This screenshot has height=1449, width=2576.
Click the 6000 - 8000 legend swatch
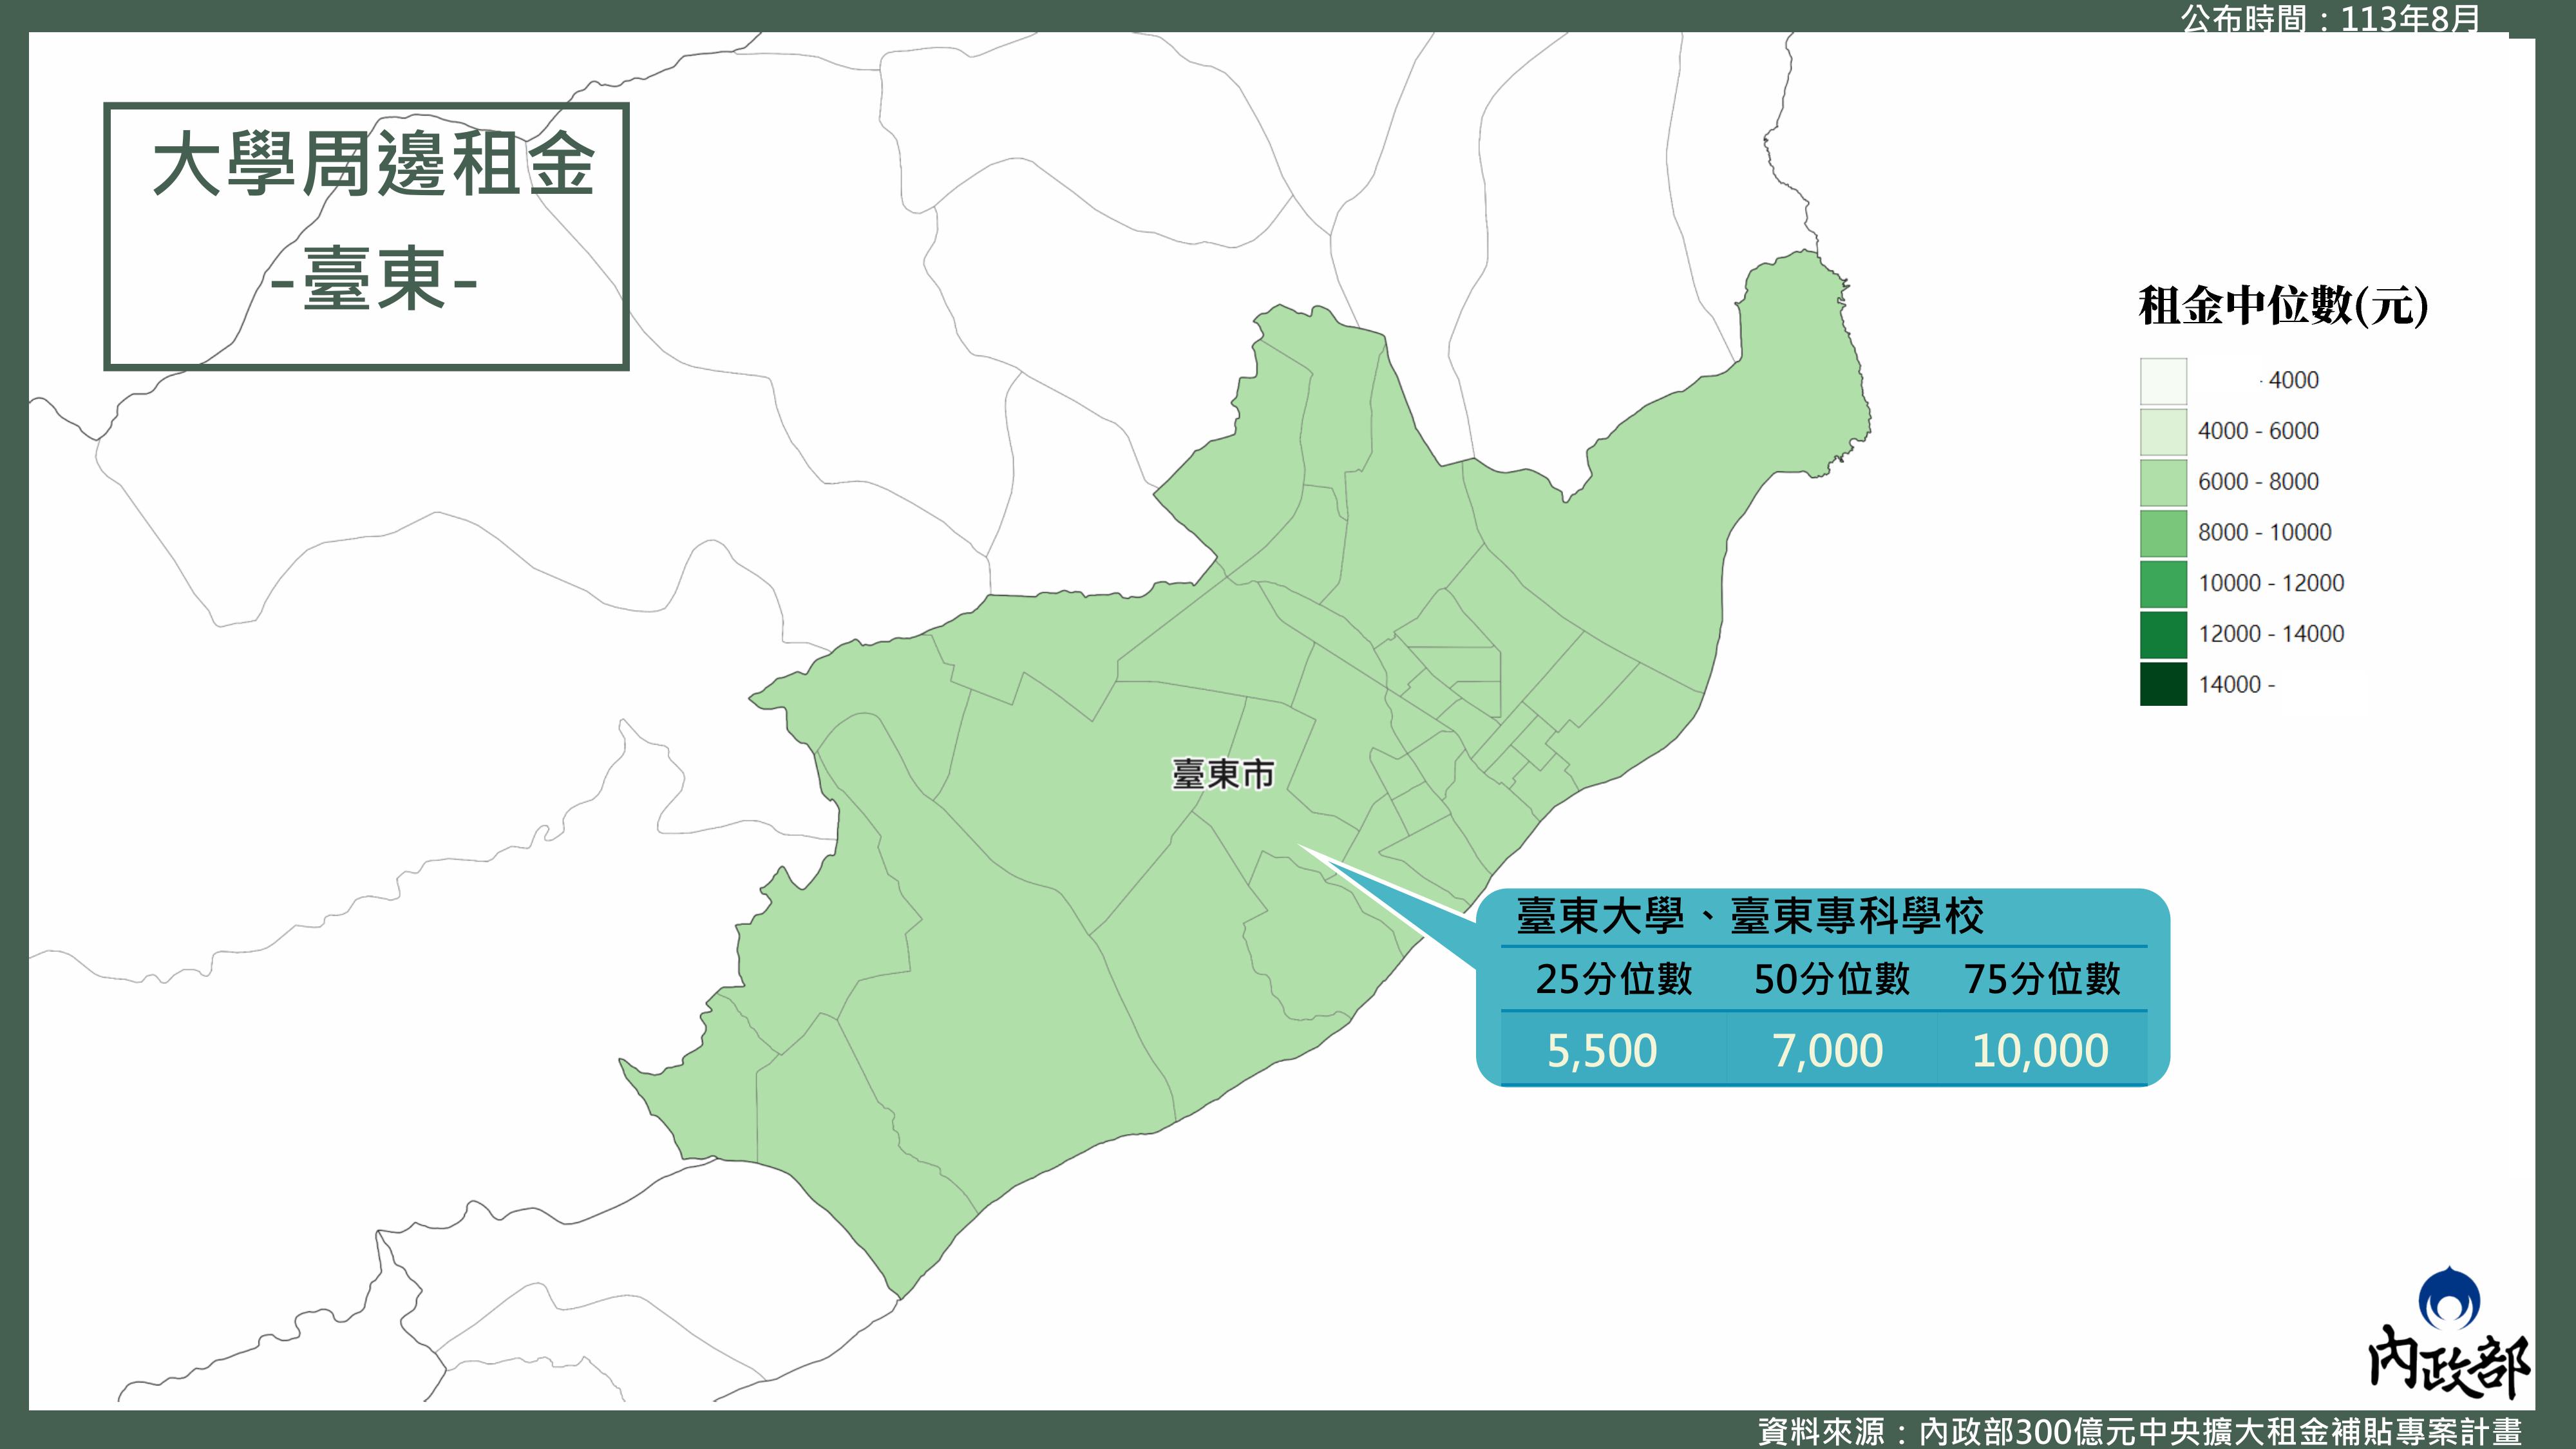2163,482
